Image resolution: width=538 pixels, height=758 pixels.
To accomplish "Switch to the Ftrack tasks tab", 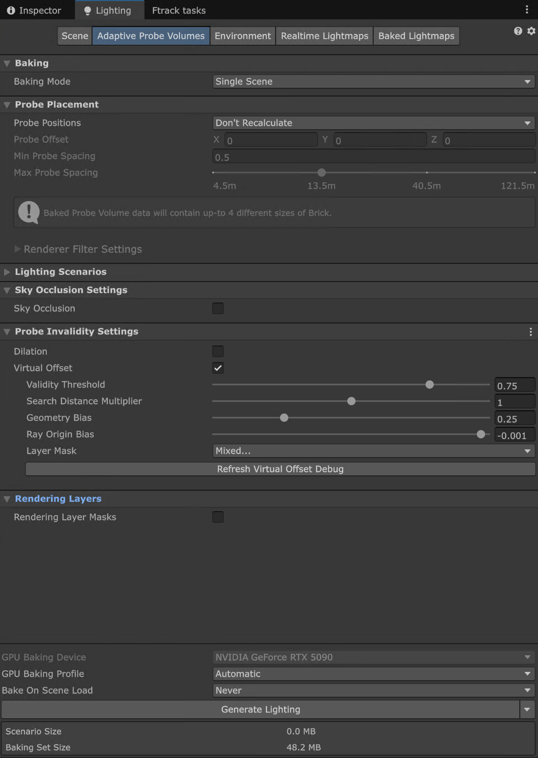I will click(179, 10).
